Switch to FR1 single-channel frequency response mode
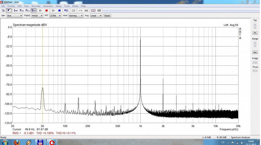 (x=27, y=10)
